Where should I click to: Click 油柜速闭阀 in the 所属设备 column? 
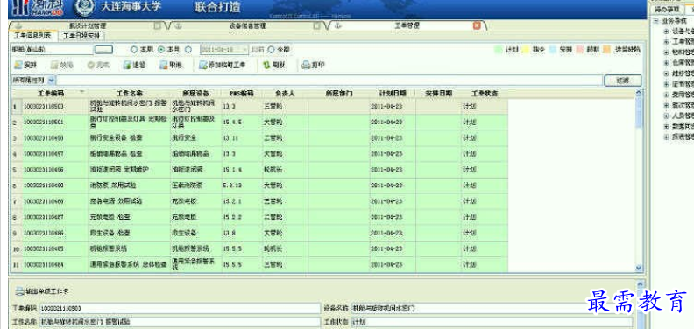(188, 170)
